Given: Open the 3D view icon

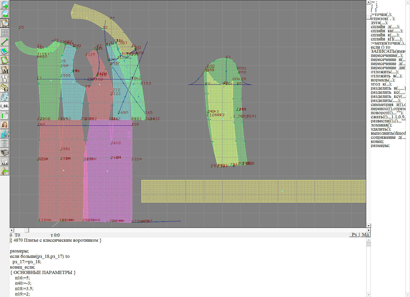Looking at the screenshot, I should pyautogui.click(x=5, y=134).
